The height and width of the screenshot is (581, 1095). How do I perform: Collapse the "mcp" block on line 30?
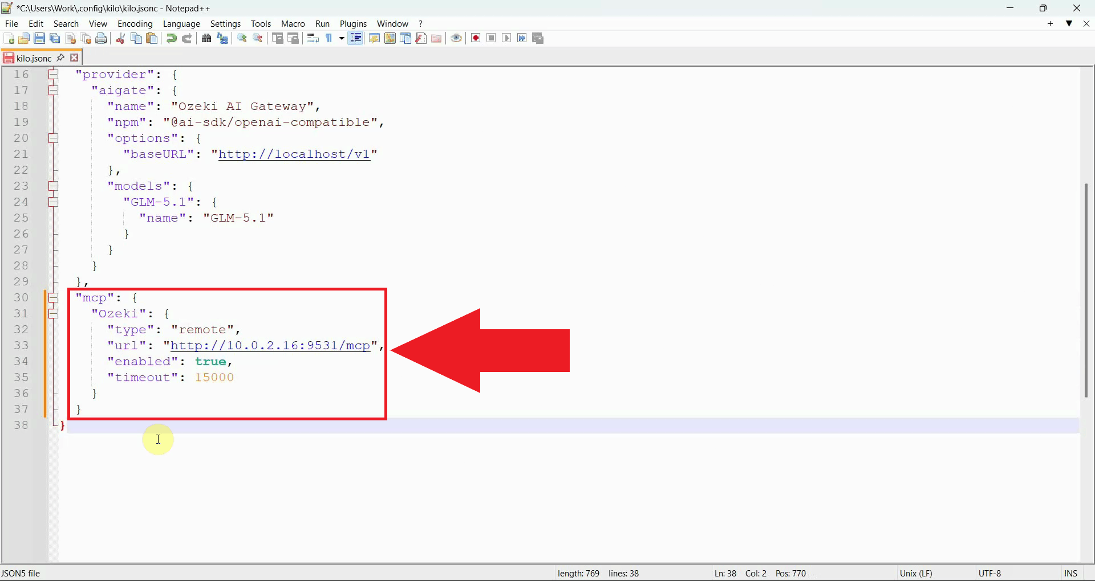click(x=53, y=297)
